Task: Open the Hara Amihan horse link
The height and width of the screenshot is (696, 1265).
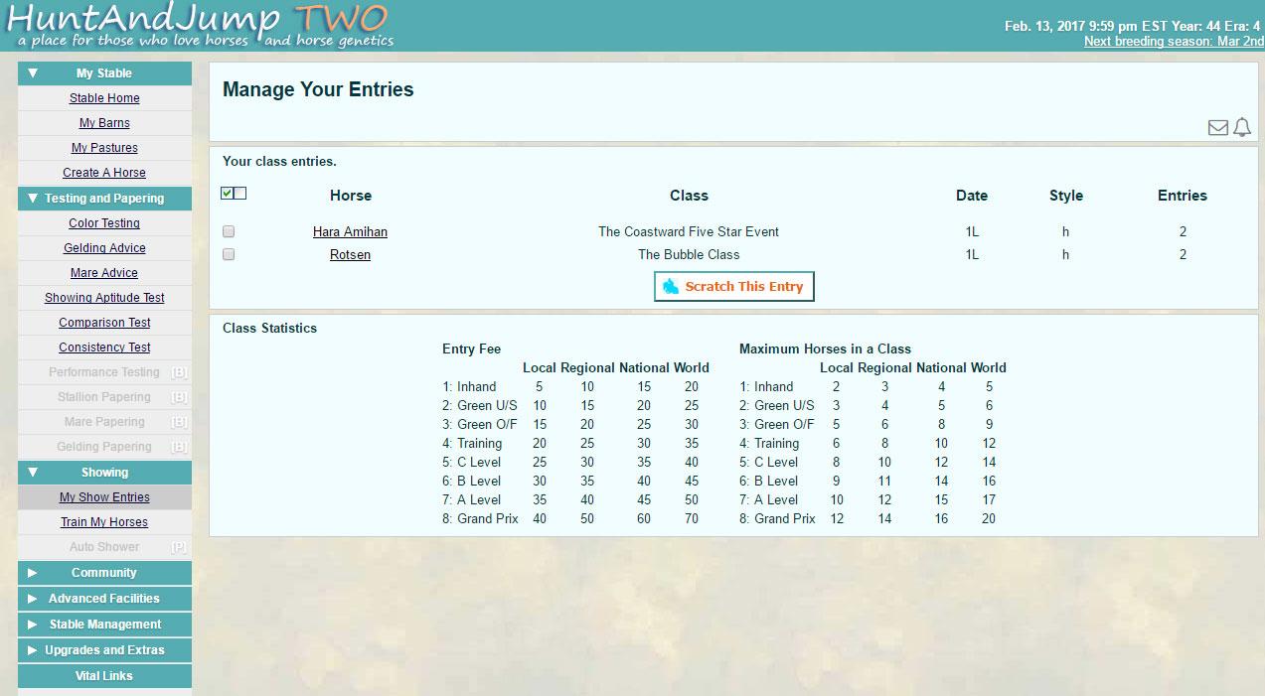Action: coord(350,231)
